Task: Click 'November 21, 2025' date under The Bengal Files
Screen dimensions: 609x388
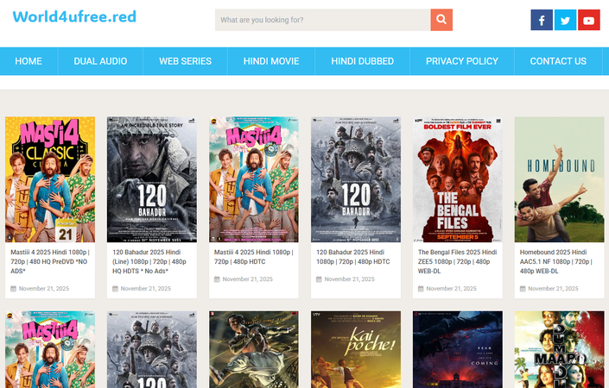Action: click(451, 288)
